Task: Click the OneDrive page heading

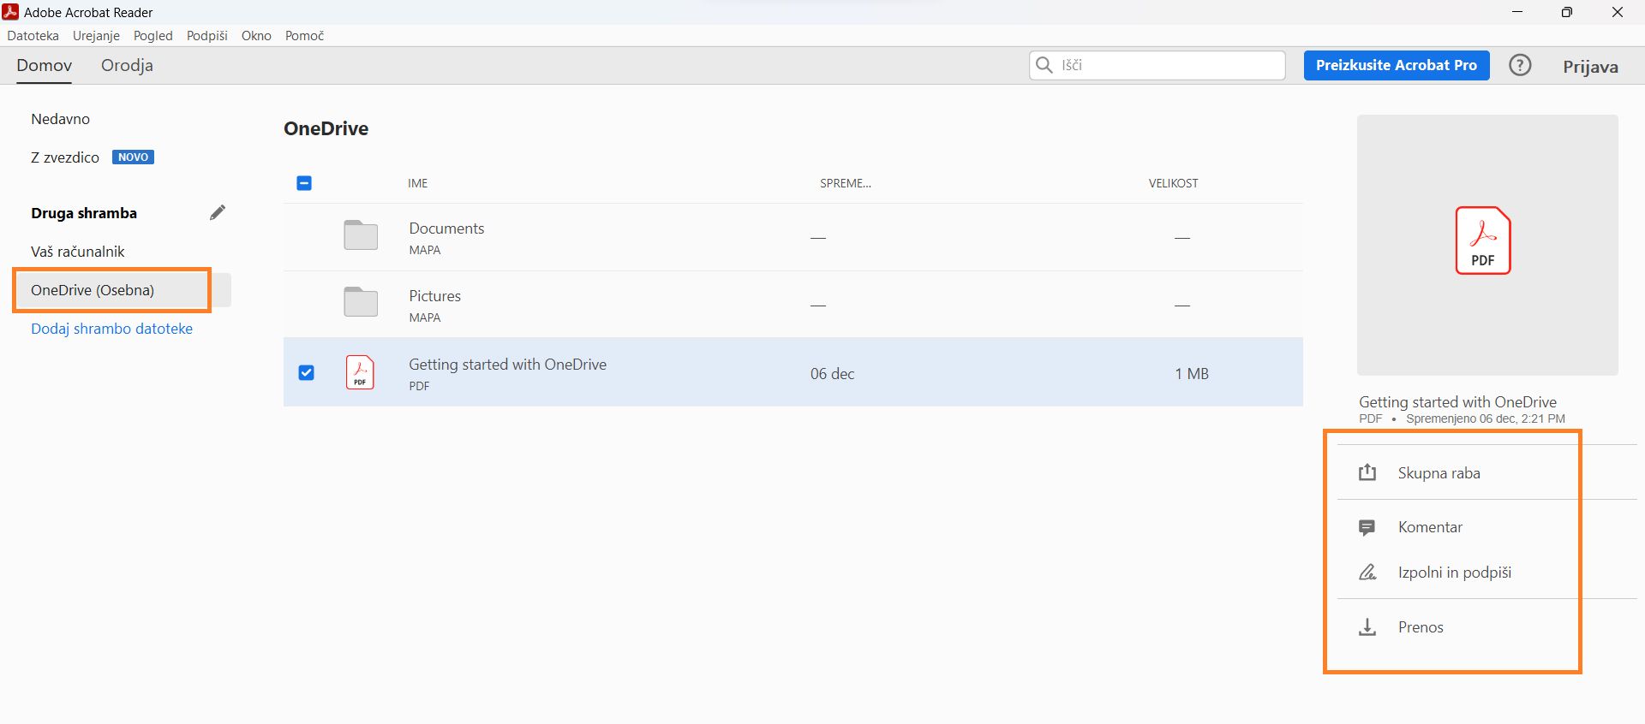Action: tap(326, 128)
